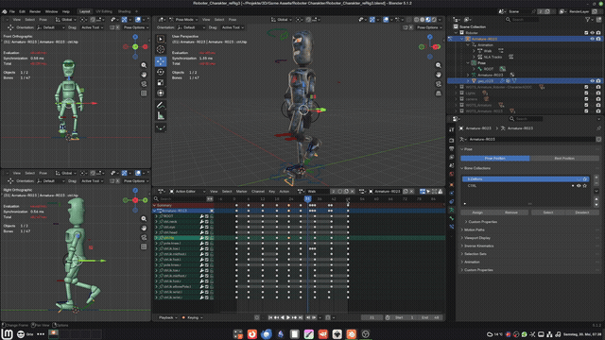Click the star icon on b.Deform bone collection
The image size is (605, 340).
[585, 179]
